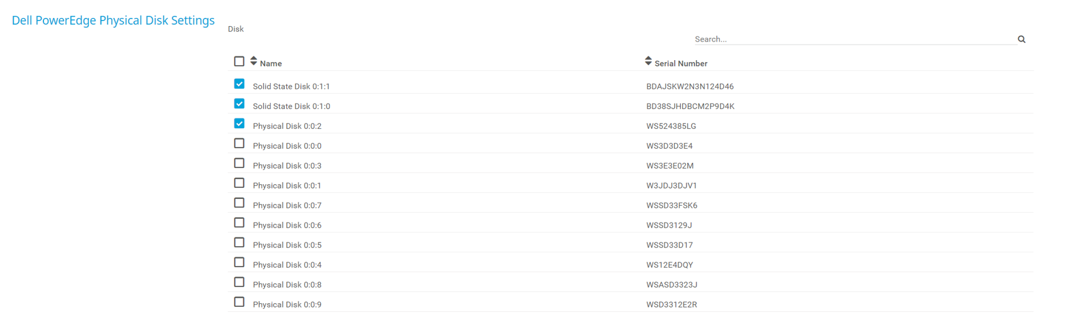Check Physical Disk 0:0:5 box

(x=239, y=242)
